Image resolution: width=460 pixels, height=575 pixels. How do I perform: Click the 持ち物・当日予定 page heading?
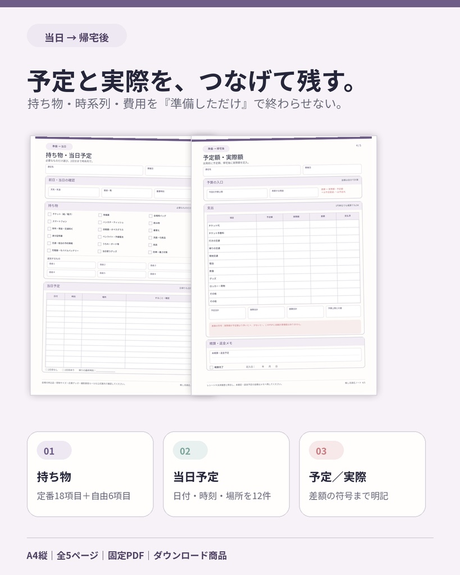click(69, 155)
